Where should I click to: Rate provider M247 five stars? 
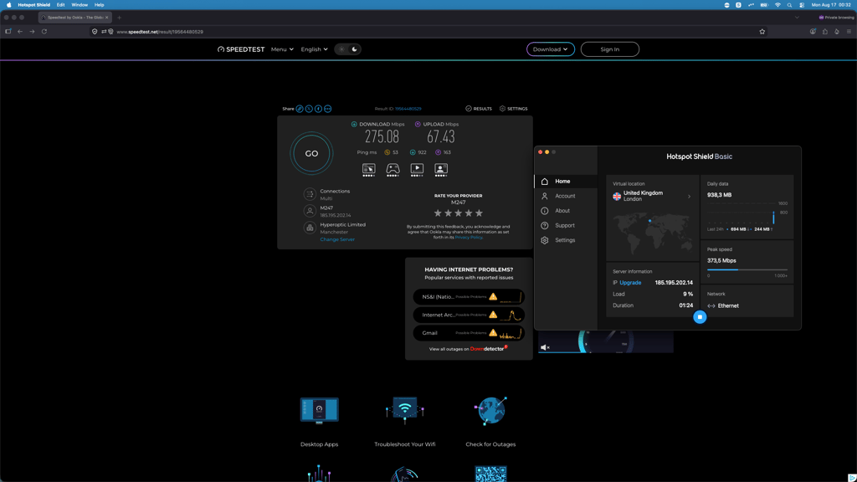coord(479,213)
